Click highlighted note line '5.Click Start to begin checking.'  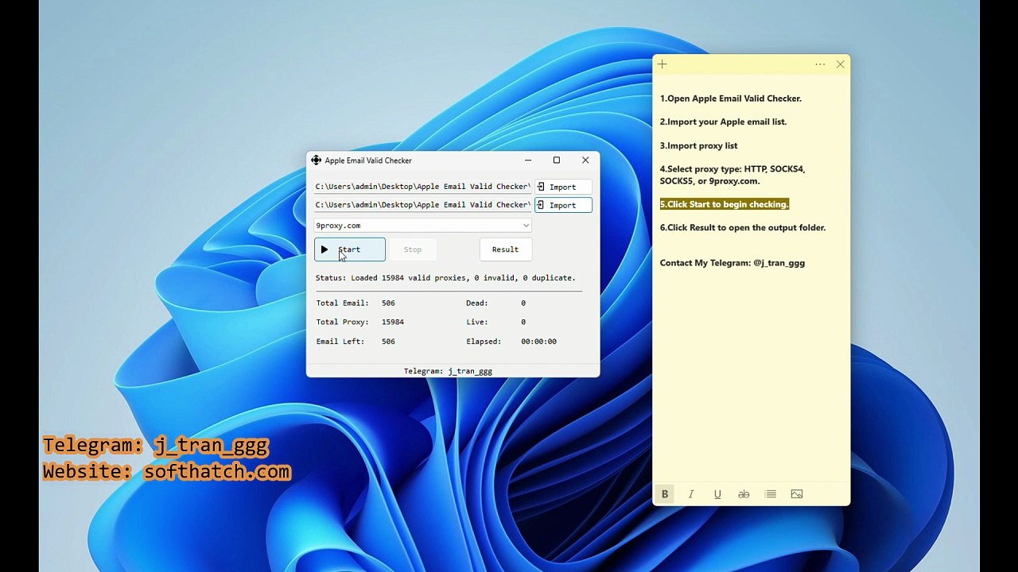point(724,204)
